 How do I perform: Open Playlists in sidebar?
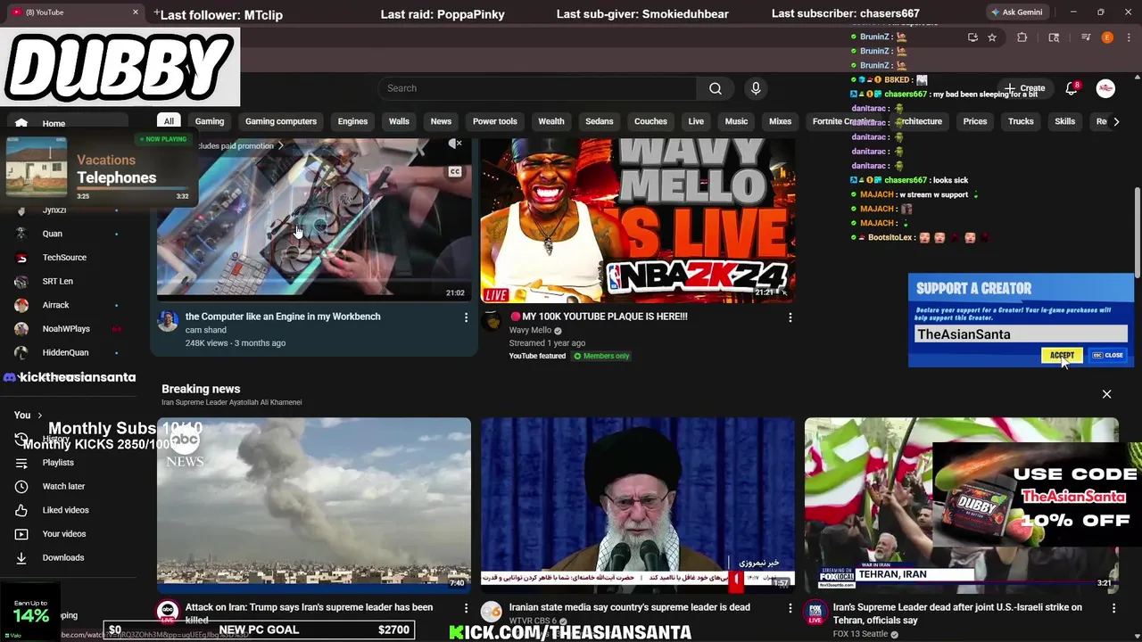coord(70,463)
